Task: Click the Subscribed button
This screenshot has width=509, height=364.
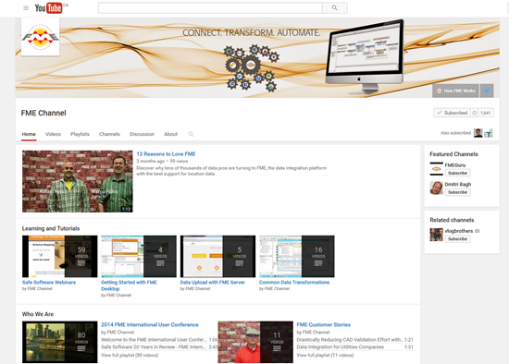Action: [452, 113]
